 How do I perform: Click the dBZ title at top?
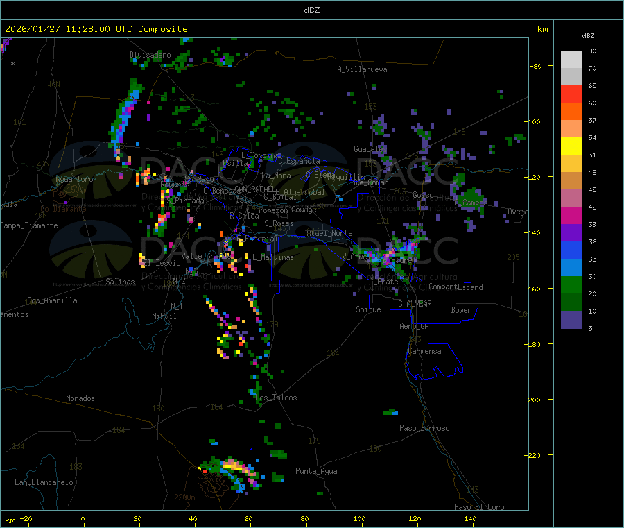coord(312,10)
